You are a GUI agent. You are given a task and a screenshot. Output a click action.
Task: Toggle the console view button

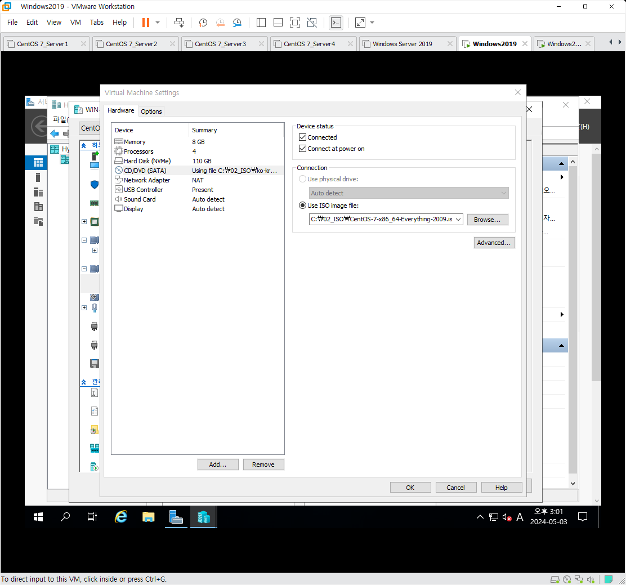(336, 23)
